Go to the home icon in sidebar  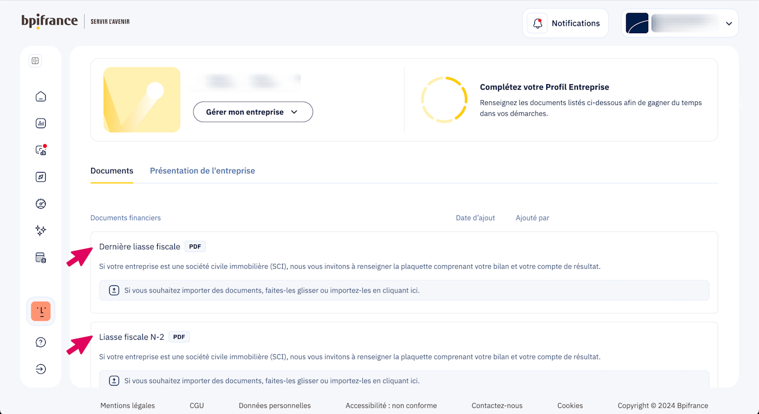pos(41,97)
